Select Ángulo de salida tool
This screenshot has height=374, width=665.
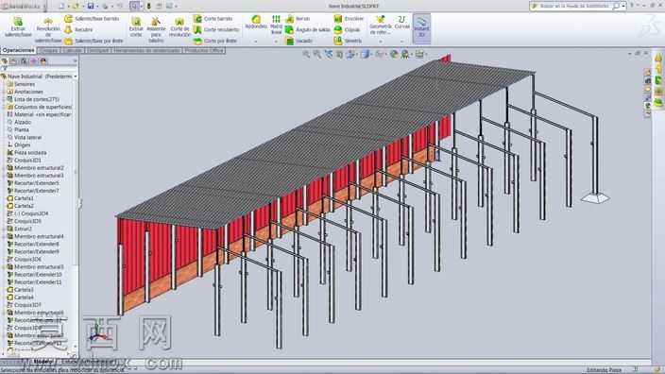coord(308,29)
